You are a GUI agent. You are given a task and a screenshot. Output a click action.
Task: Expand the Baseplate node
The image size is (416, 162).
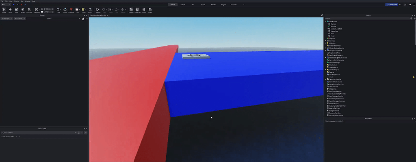(x=327, y=31)
